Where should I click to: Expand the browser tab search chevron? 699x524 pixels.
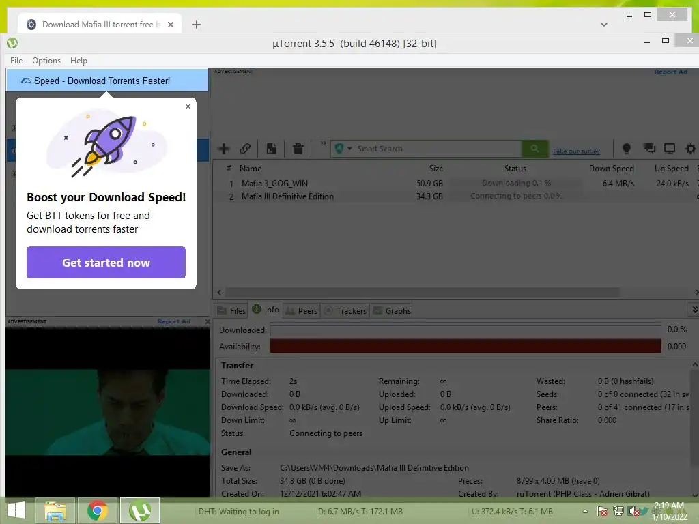click(603, 25)
